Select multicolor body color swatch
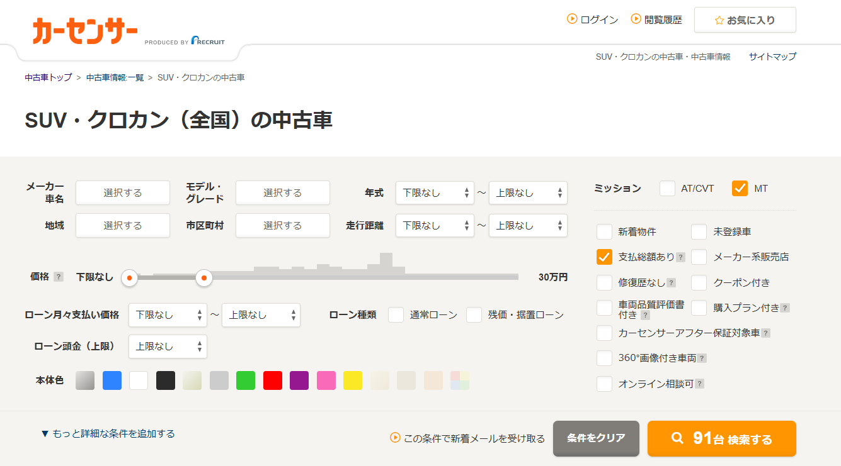The height and width of the screenshot is (466, 841). pos(460,380)
